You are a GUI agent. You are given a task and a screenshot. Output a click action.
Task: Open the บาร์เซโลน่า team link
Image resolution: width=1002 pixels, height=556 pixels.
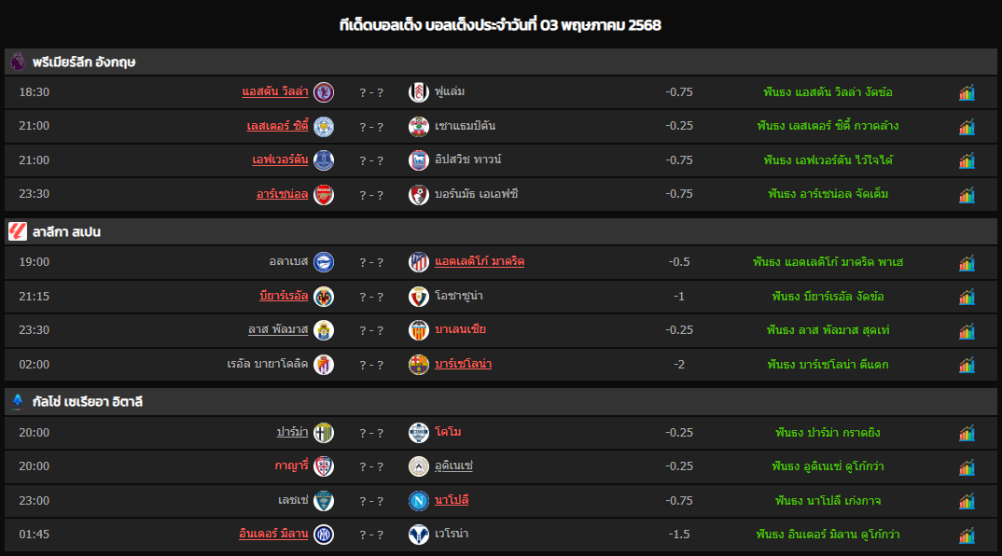(464, 364)
